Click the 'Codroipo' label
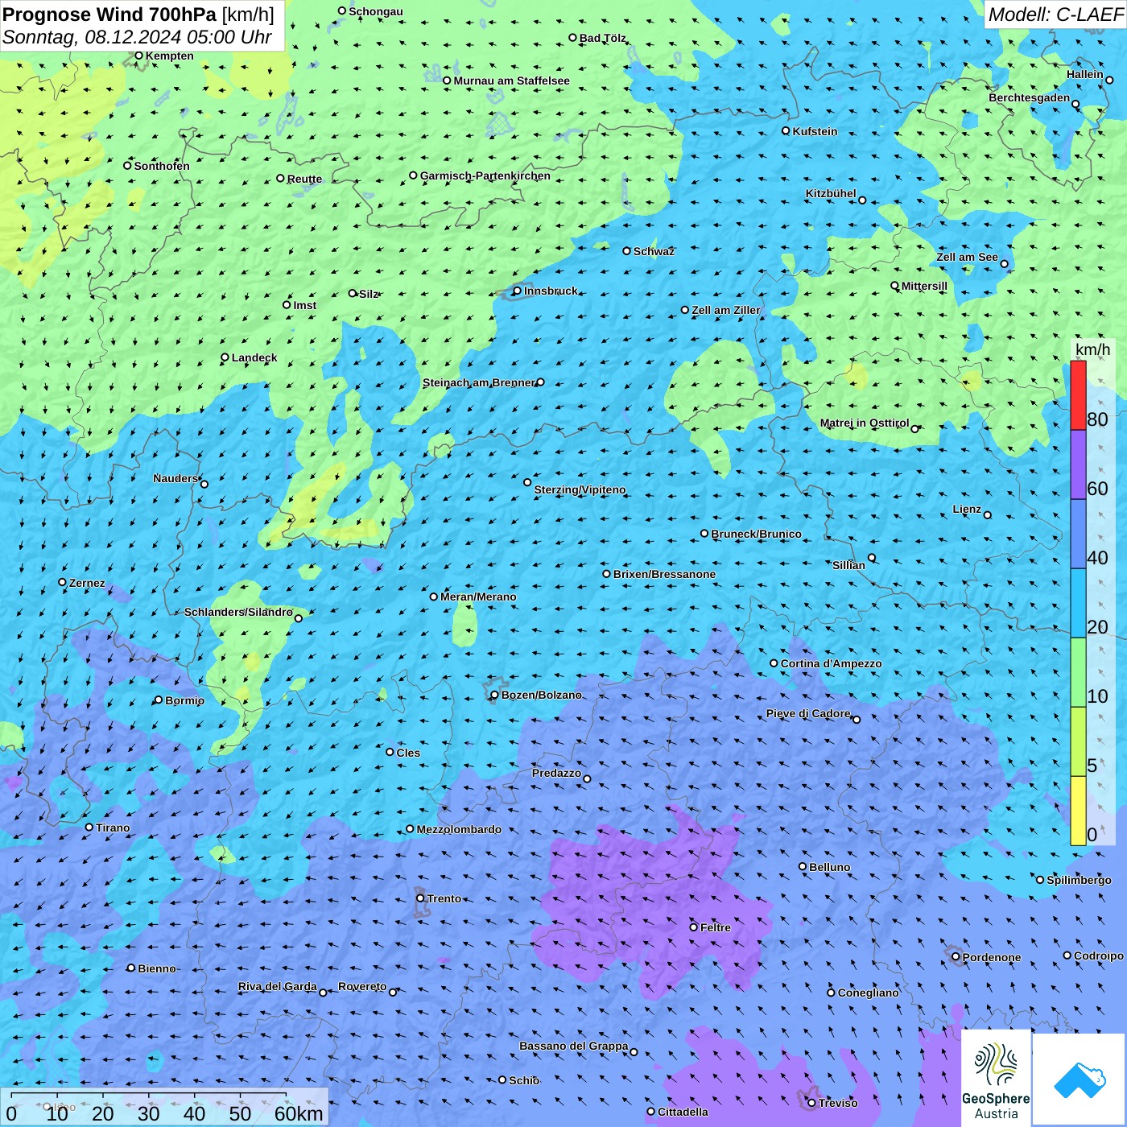 [1099, 956]
